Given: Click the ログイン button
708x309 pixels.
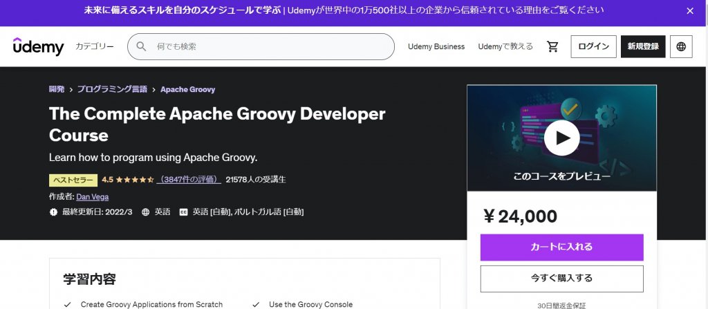Looking at the screenshot, I should 593,46.
